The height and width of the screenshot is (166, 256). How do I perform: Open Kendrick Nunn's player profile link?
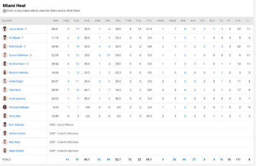tap(17, 64)
